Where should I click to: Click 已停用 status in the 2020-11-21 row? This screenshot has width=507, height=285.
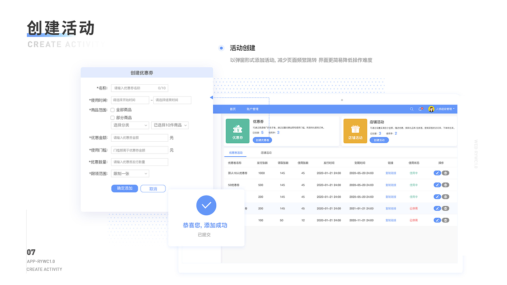[414, 220]
